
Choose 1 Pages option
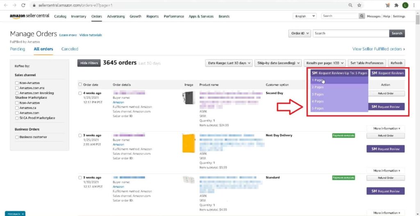coord(339,80)
